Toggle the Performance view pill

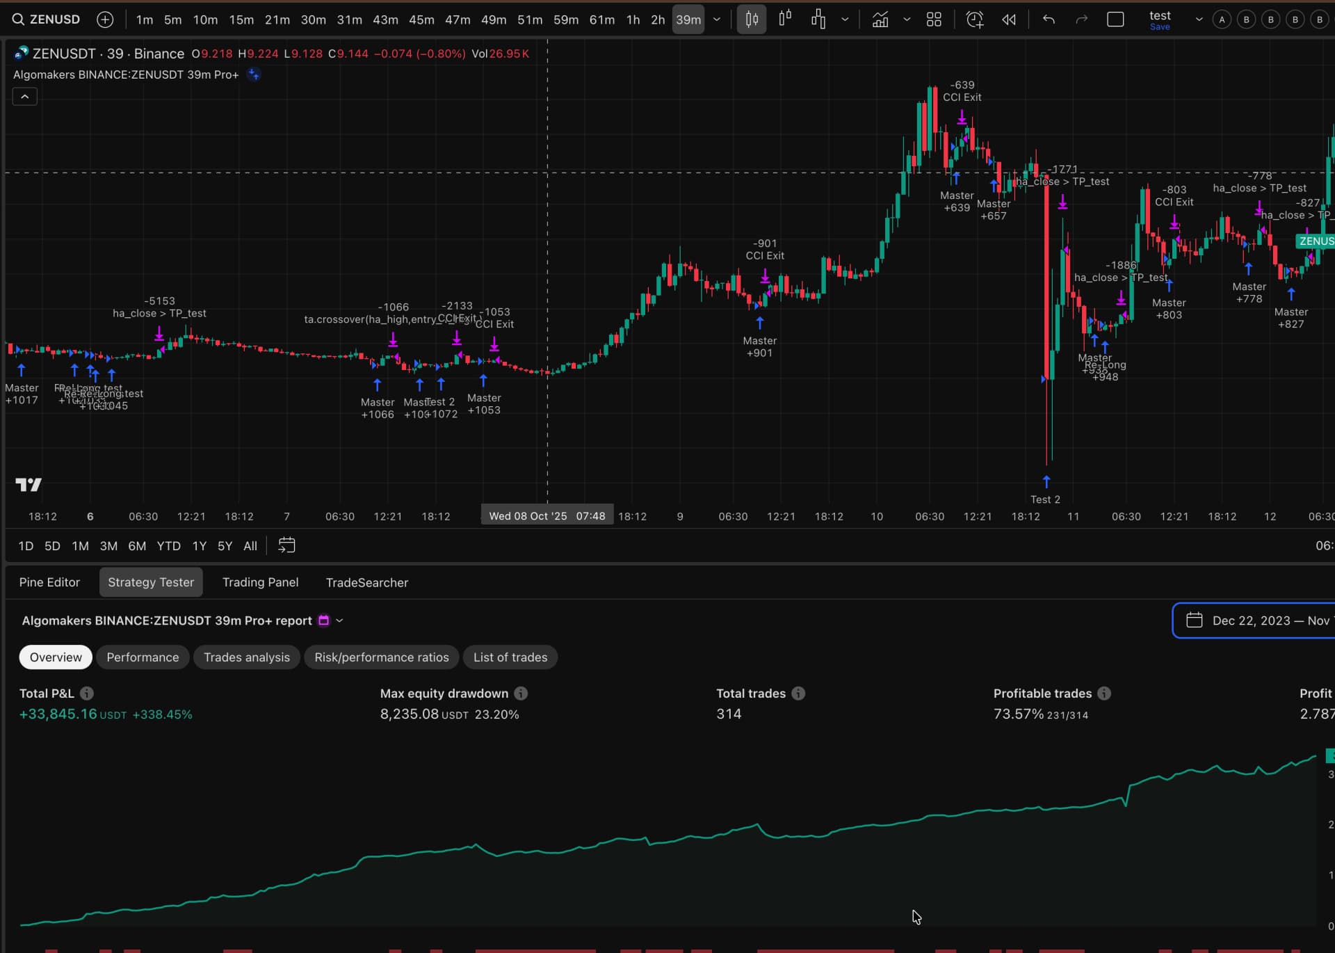pyautogui.click(x=143, y=657)
